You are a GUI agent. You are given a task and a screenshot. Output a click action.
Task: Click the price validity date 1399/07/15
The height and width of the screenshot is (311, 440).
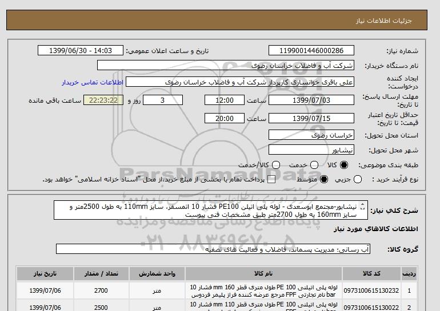(311, 118)
